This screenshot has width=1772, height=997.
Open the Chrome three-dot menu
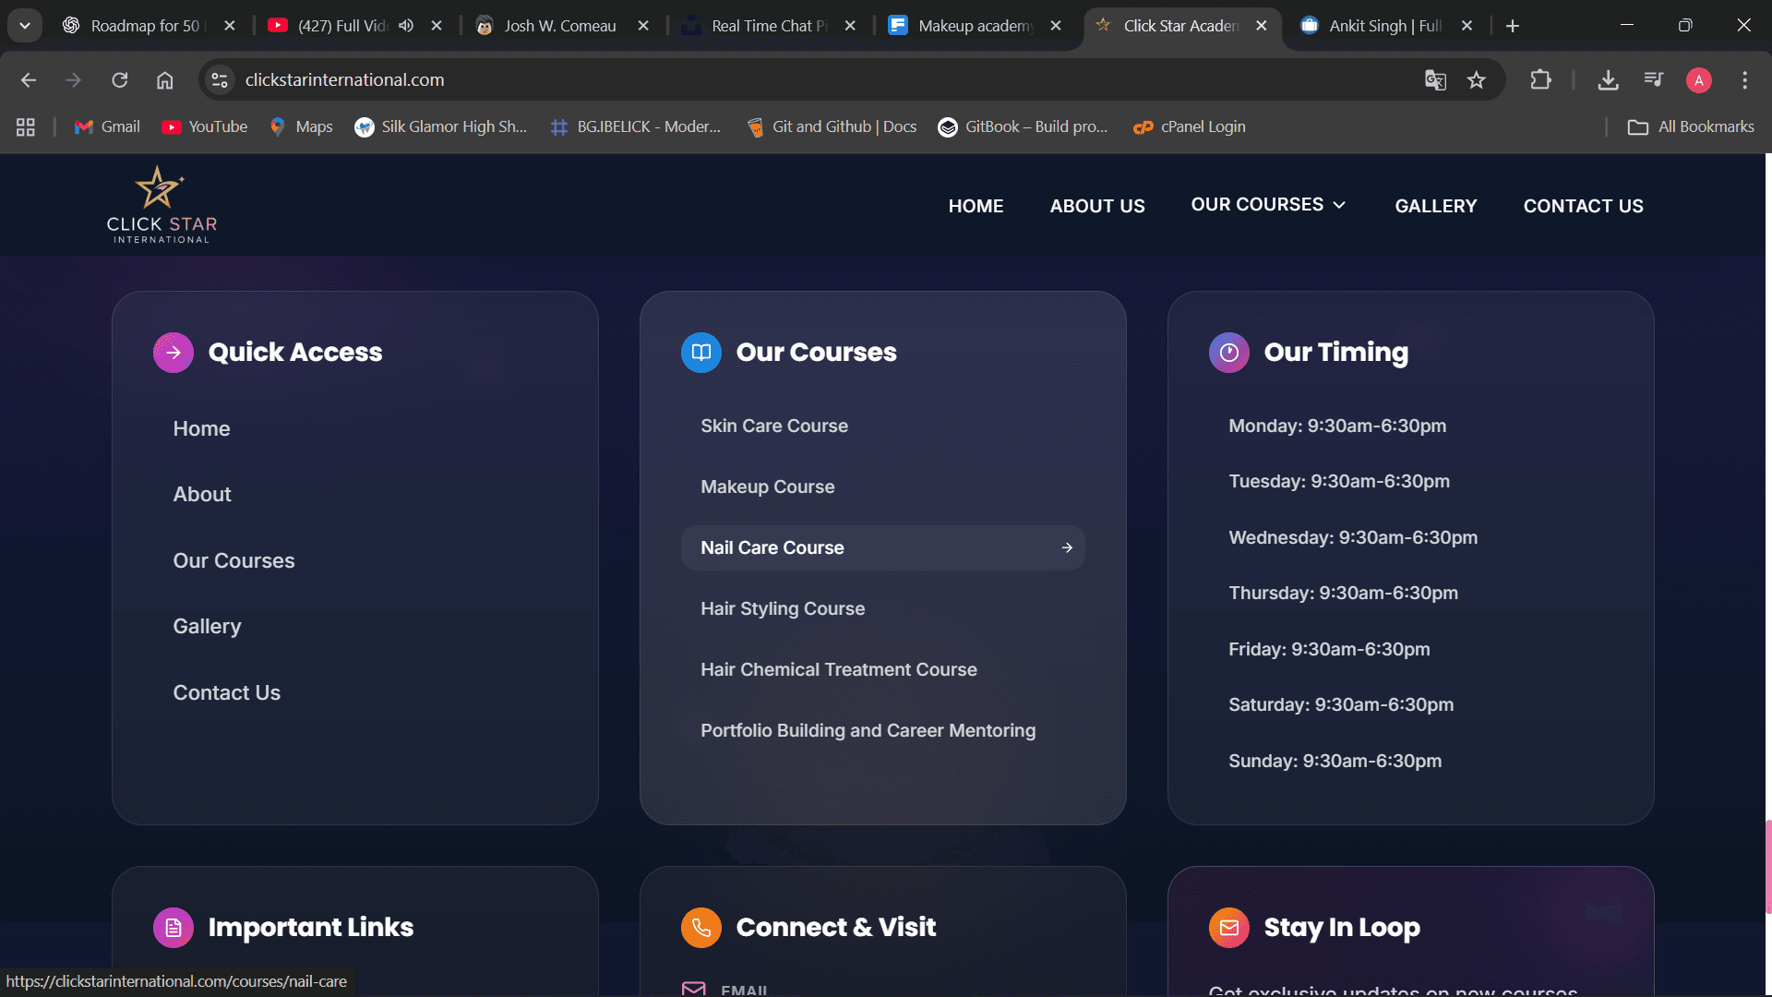pos(1744,80)
